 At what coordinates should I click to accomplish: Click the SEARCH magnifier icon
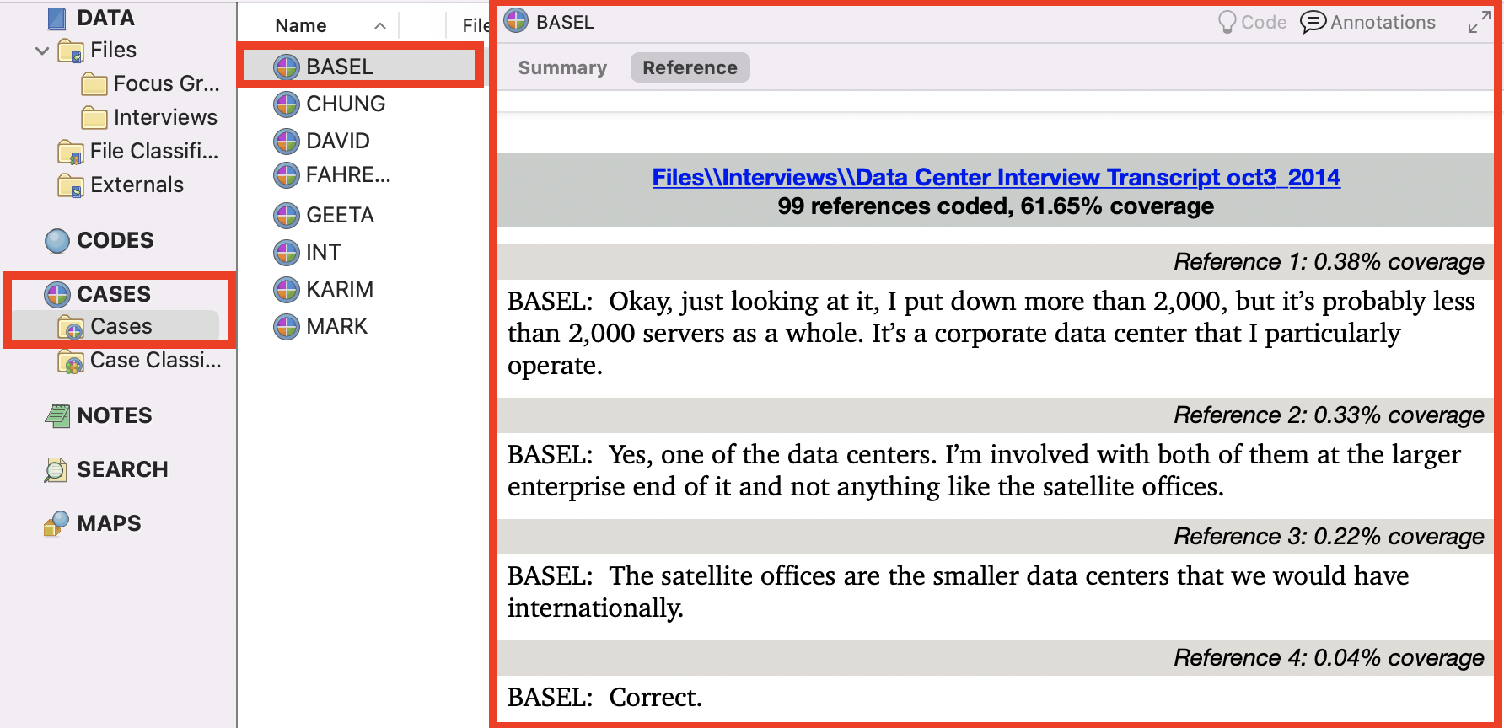coord(56,469)
